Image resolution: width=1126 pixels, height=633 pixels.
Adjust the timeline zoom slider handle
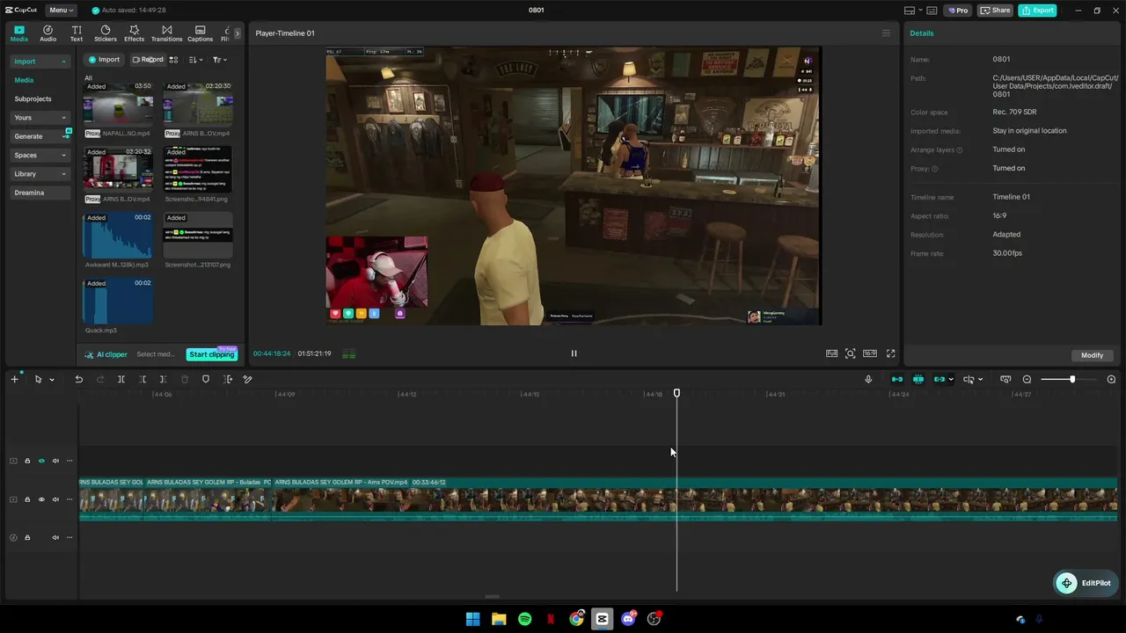(x=1071, y=379)
